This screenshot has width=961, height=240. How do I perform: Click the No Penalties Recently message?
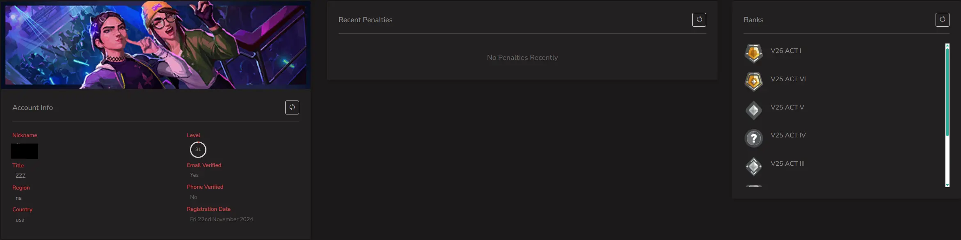(522, 58)
